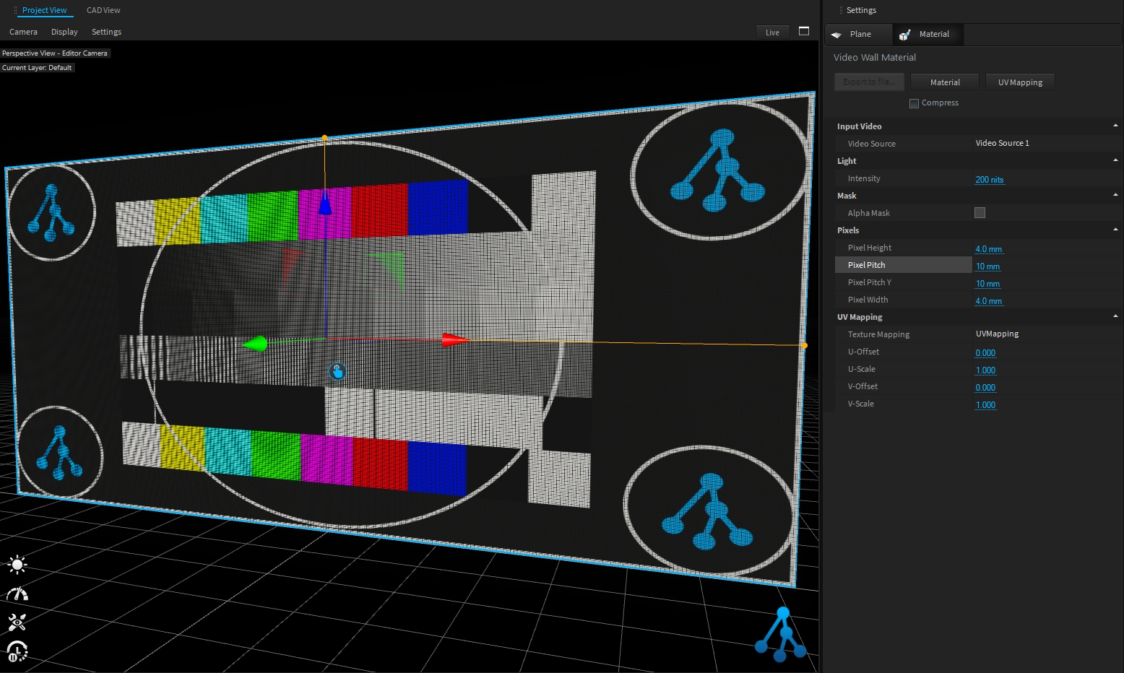Click the speedometer performance gauge icon
The width and height of the screenshot is (1124, 673).
click(x=17, y=594)
